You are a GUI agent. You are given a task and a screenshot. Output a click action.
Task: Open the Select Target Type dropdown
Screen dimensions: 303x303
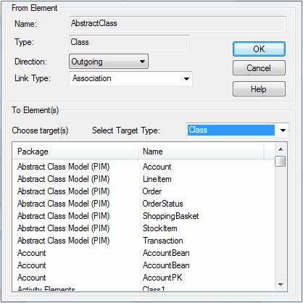[237, 130]
